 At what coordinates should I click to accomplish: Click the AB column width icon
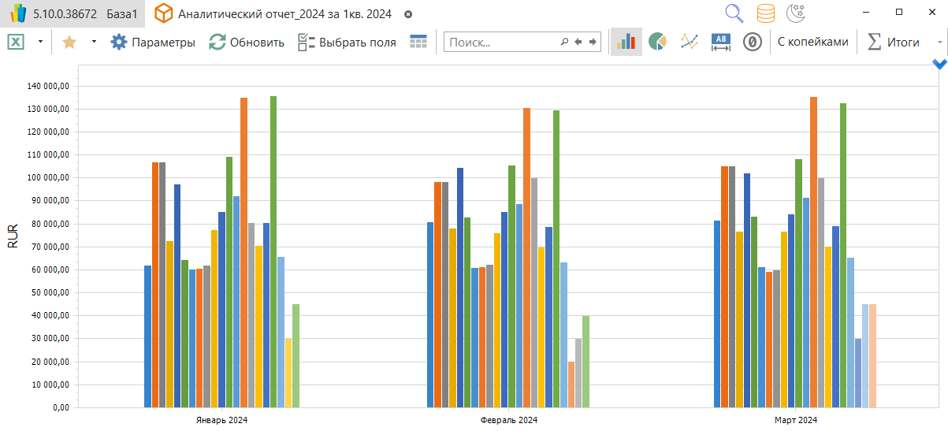[x=721, y=42]
